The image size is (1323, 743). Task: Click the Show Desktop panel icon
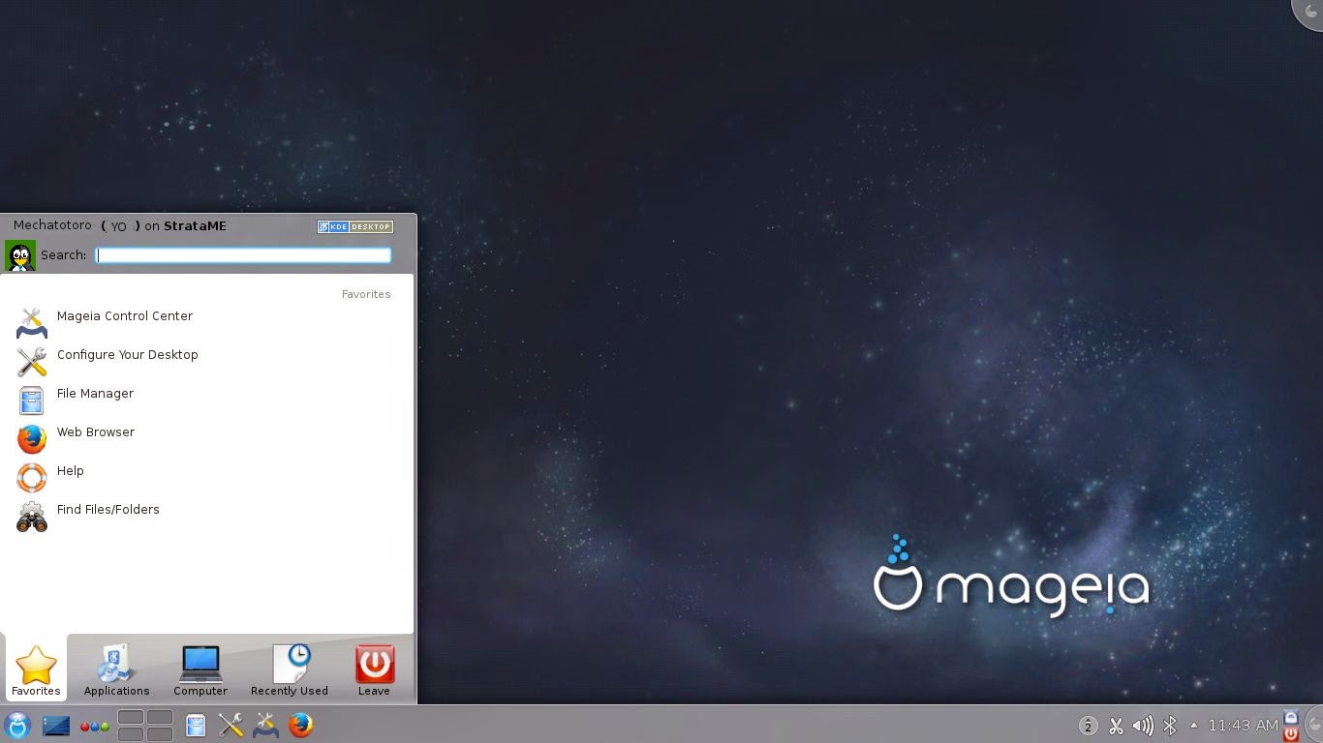click(x=56, y=725)
